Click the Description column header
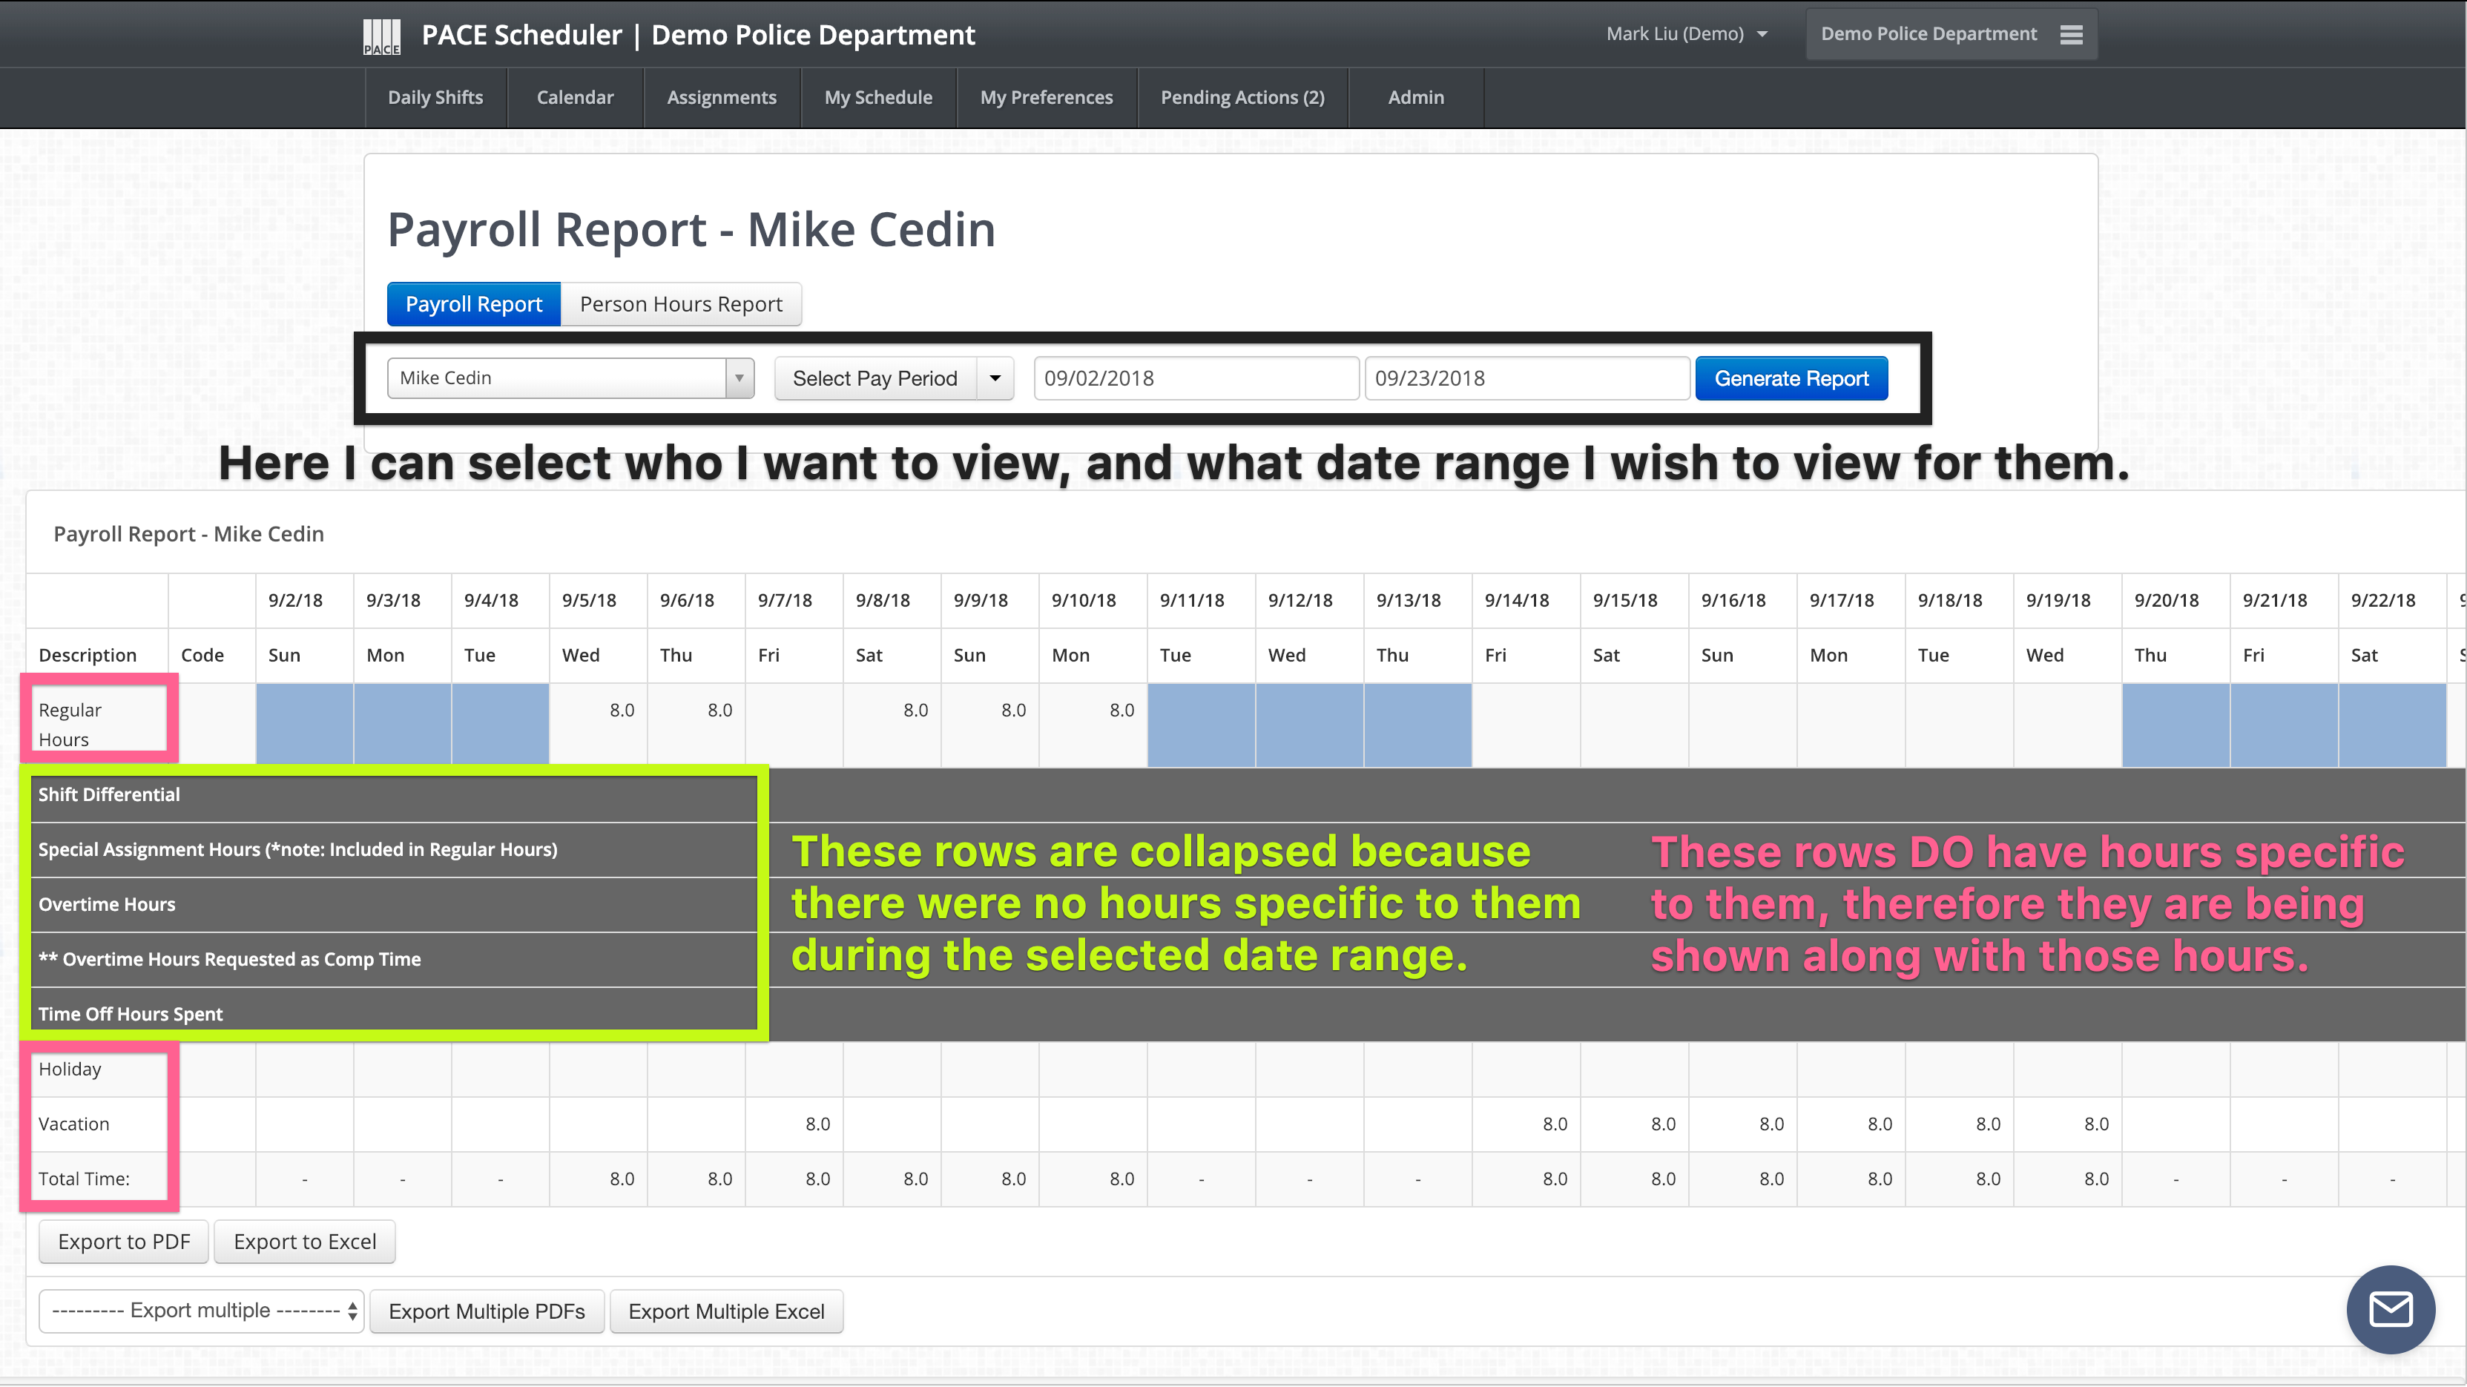This screenshot has width=2467, height=1387. tap(87, 655)
